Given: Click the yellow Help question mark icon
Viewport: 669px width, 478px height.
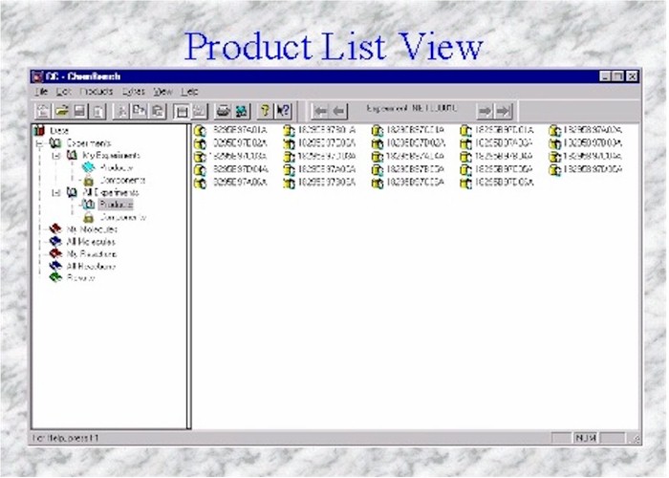Looking at the screenshot, I should (x=265, y=111).
